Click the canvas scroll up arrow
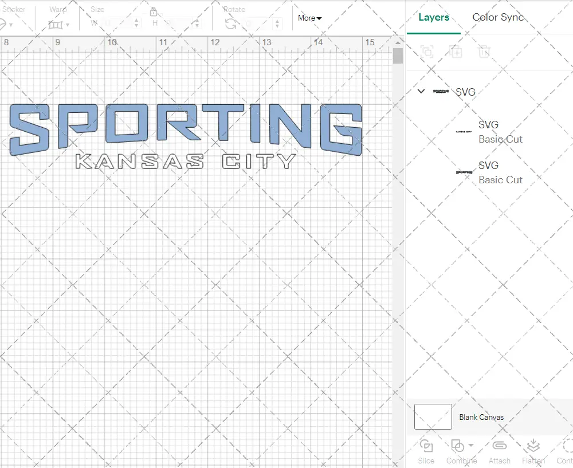 click(x=398, y=43)
